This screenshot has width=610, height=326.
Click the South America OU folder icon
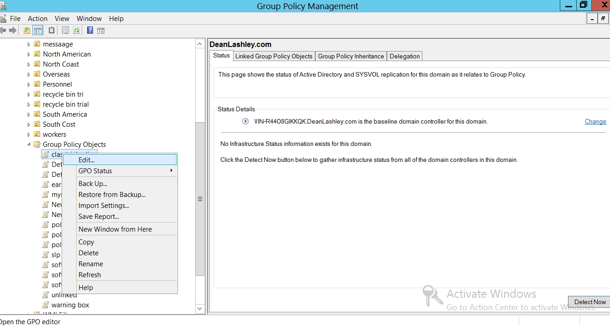[x=37, y=114]
